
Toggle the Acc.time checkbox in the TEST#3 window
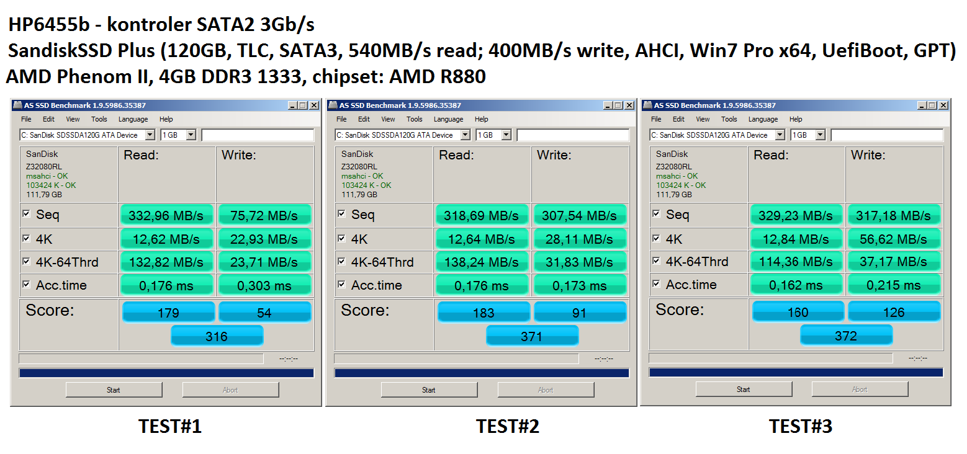tap(656, 283)
